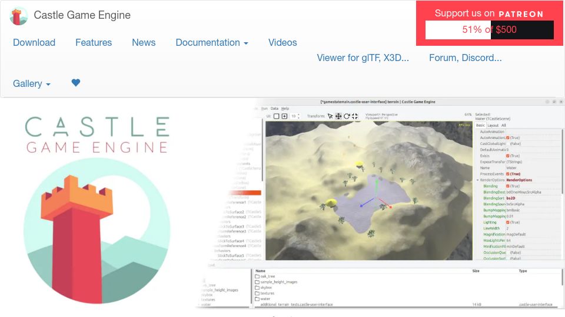Image resolution: width=565 pixels, height=317 pixels.
Task: Click the properties panel vertical scrollbar
Action: [563, 162]
